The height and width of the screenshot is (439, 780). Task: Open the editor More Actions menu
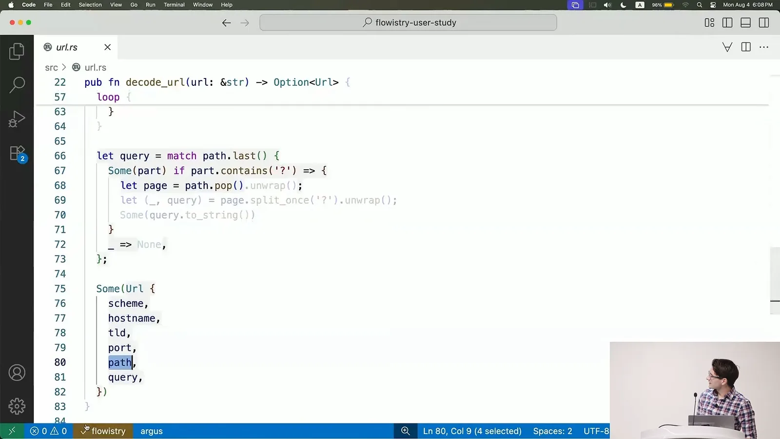coord(764,47)
